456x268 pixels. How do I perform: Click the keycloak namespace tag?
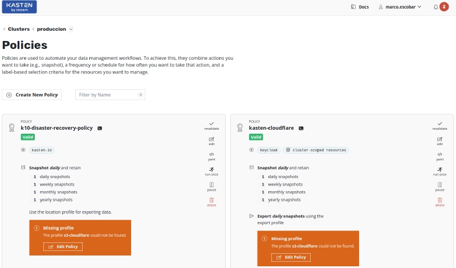(268, 150)
